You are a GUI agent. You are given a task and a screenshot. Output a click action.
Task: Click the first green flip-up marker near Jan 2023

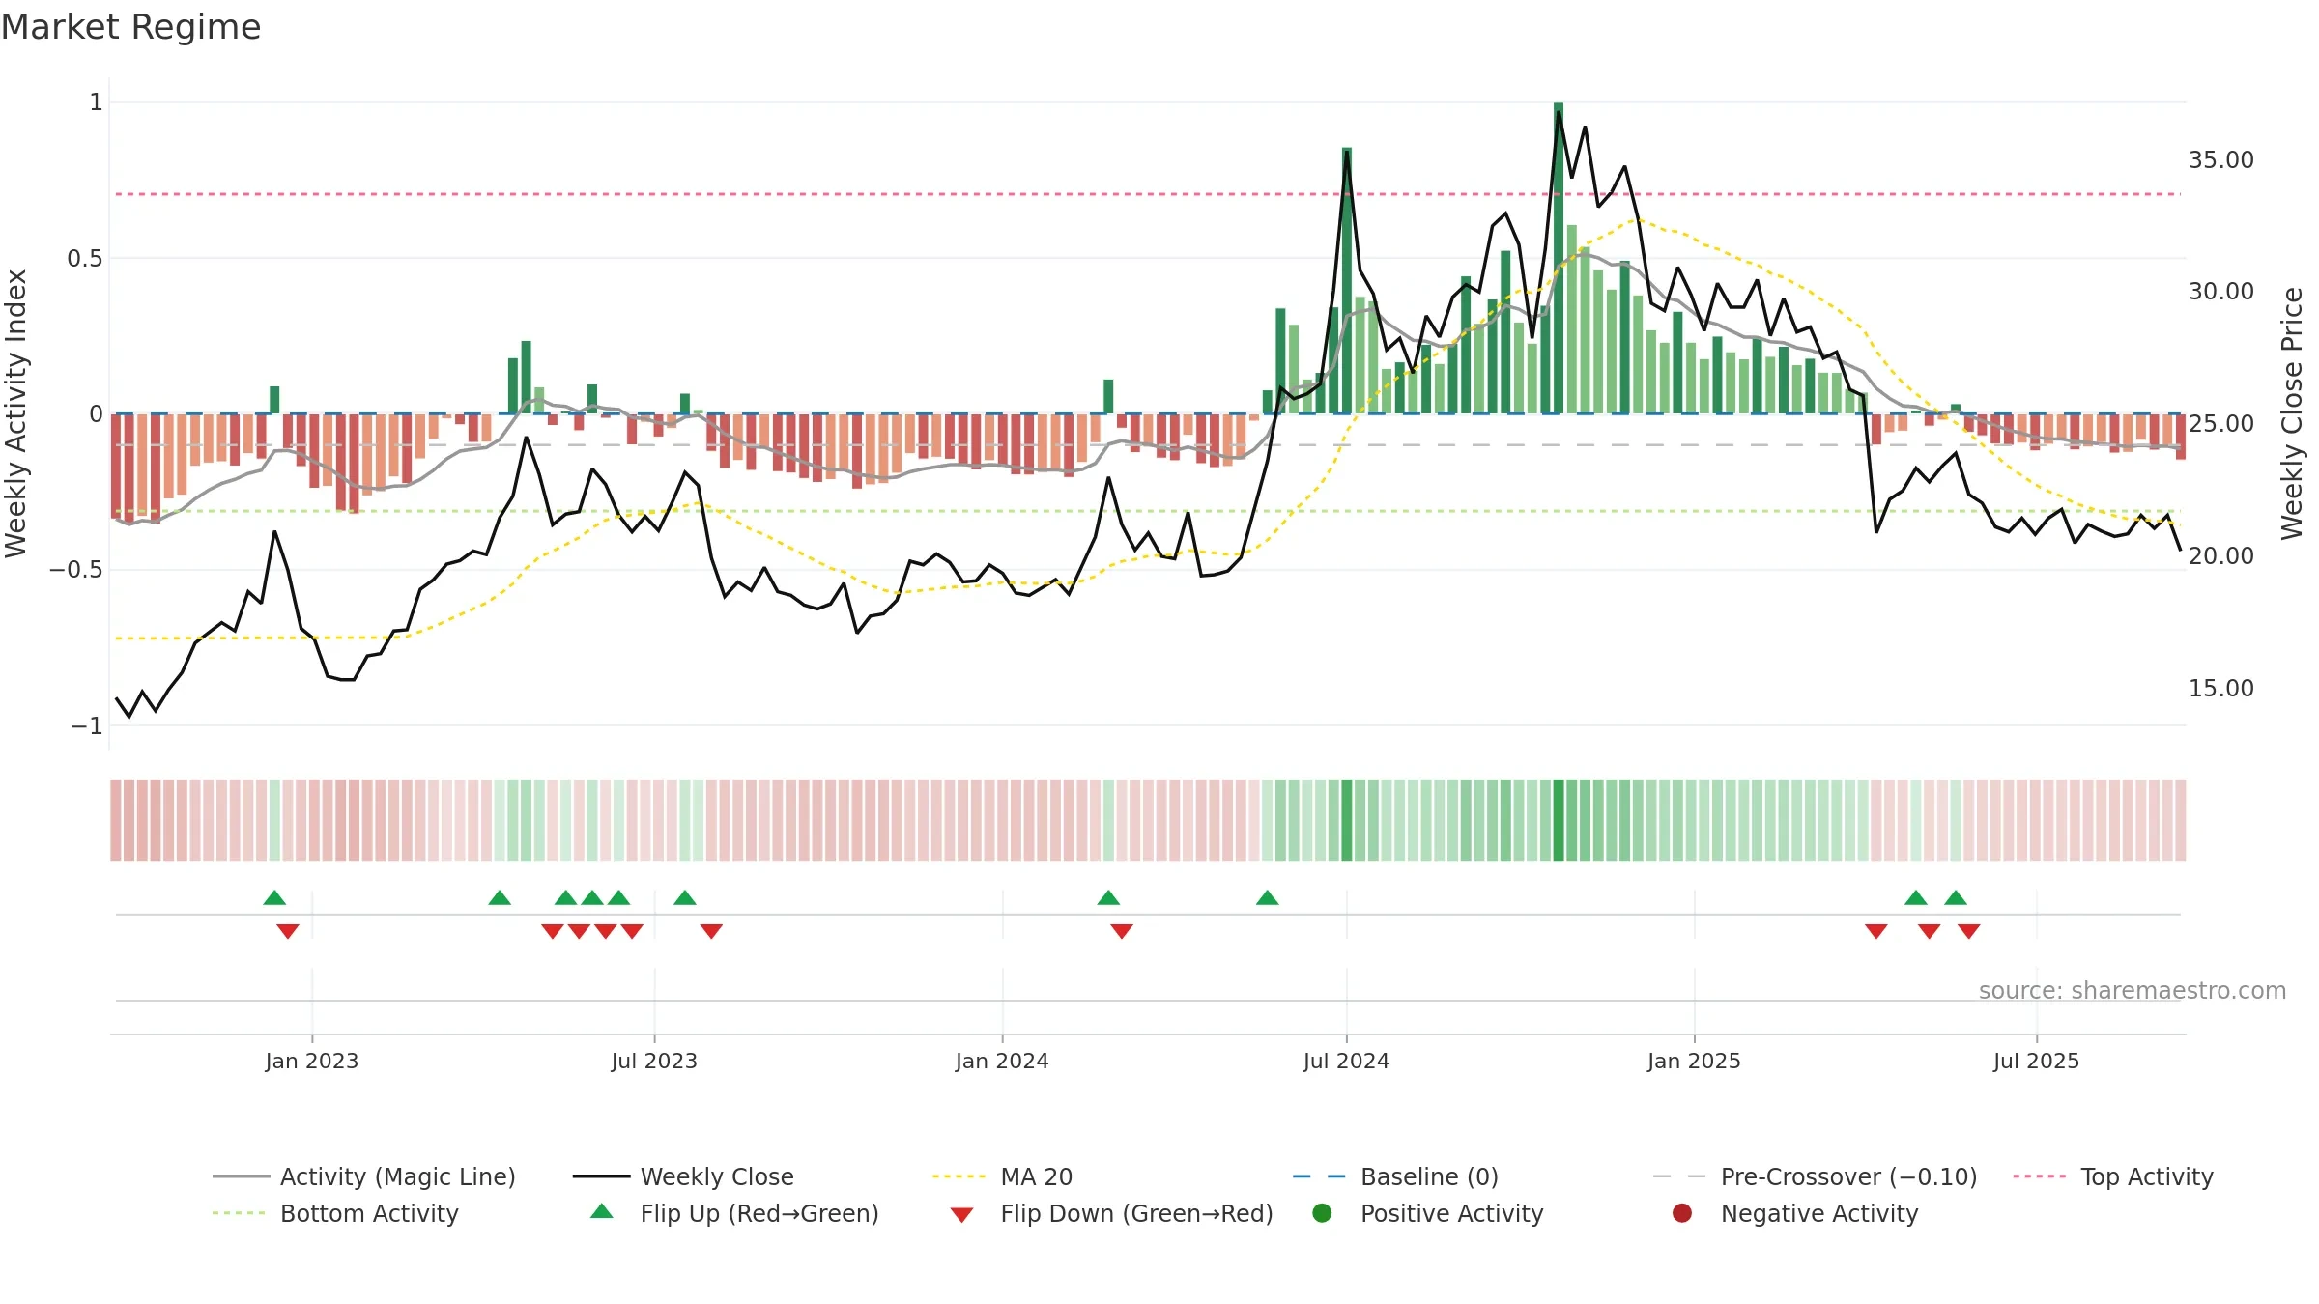point(274,897)
